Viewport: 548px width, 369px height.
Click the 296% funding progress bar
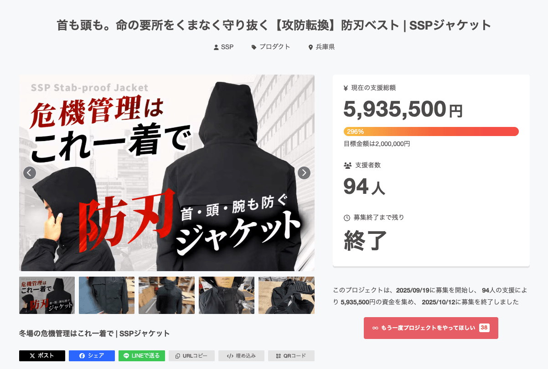(431, 131)
